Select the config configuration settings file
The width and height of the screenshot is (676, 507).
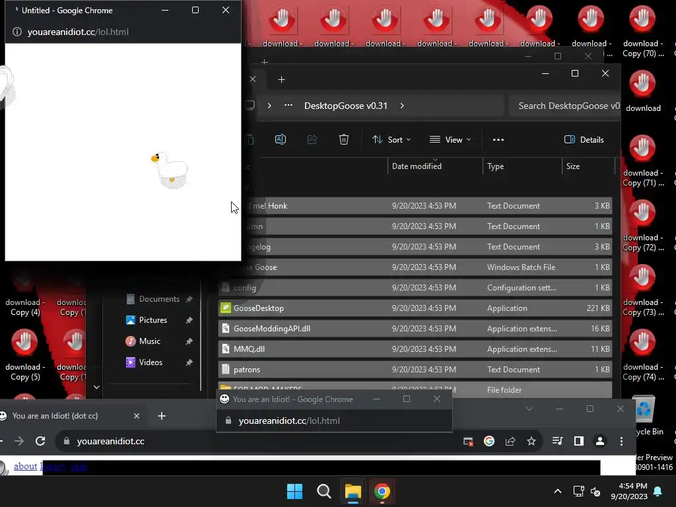click(415, 288)
